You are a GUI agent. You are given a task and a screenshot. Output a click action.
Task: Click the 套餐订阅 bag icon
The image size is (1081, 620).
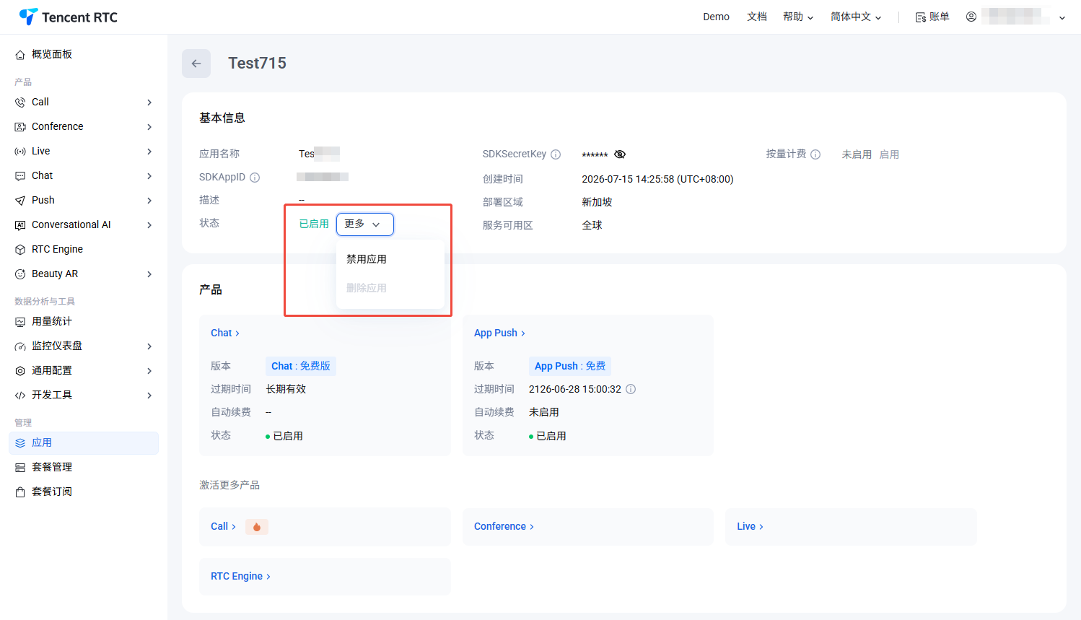click(x=20, y=492)
